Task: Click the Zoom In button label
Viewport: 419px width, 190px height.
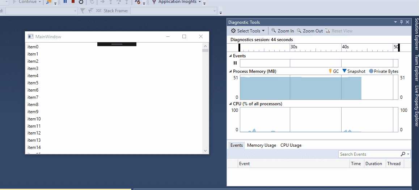Action: pyautogui.click(x=285, y=31)
